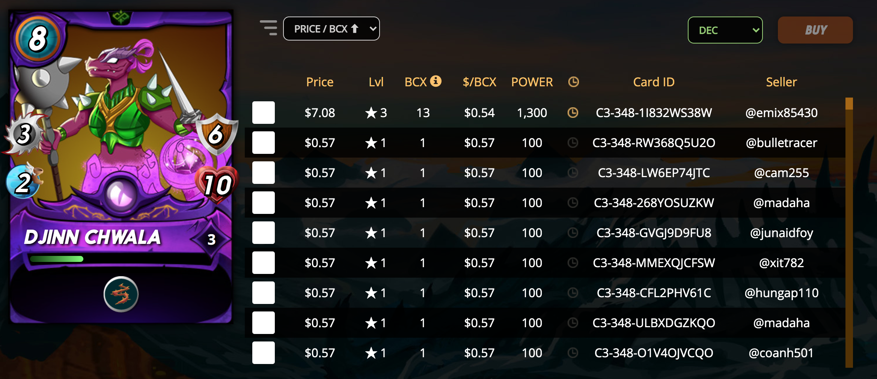
Task: Check the box for the $7.08 listing
Action: click(264, 113)
